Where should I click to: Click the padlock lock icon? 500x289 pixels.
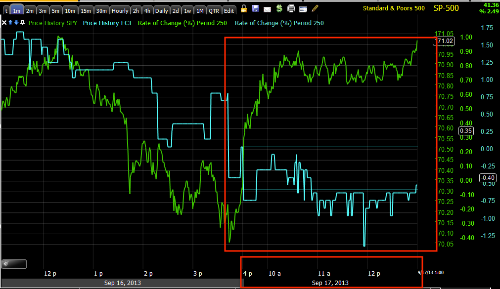point(244,9)
